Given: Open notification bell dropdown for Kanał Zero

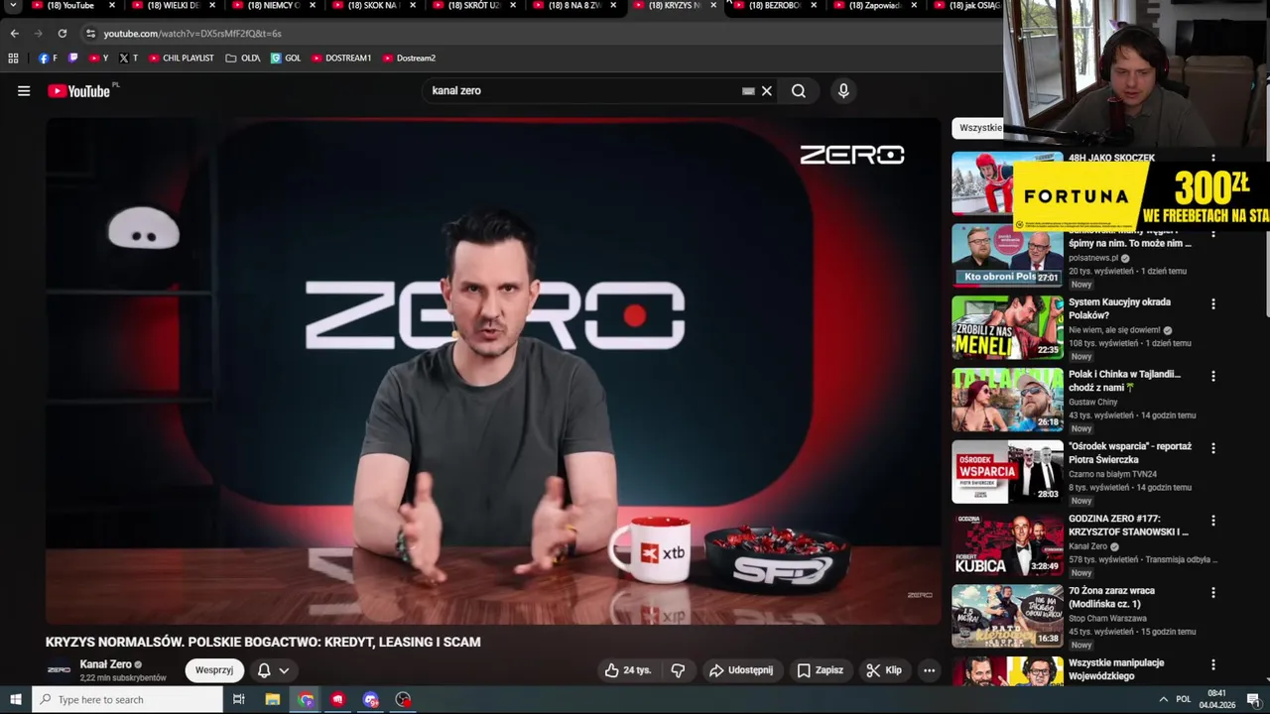Looking at the screenshot, I should [x=273, y=670].
